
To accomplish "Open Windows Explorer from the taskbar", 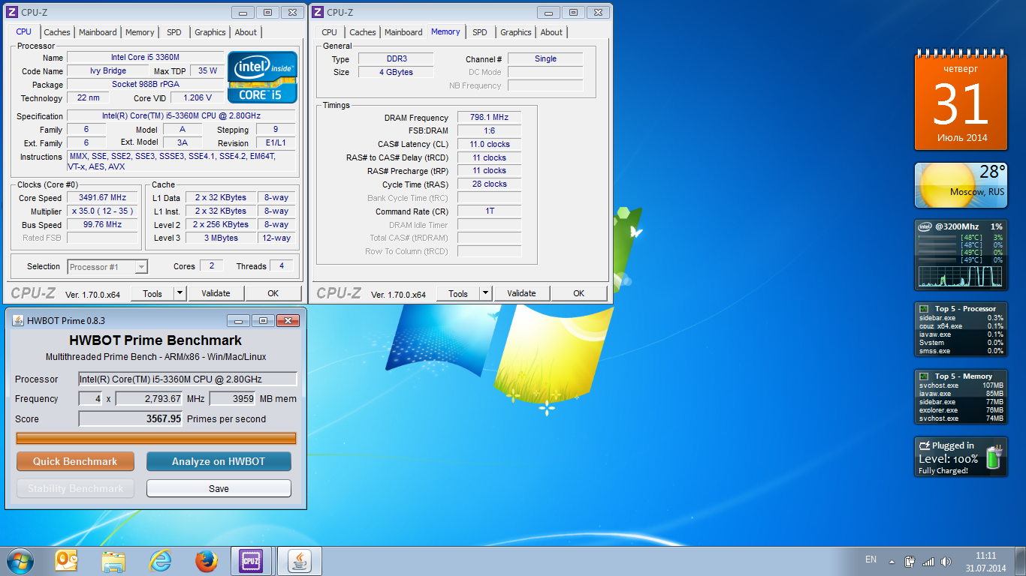I will (x=113, y=561).
